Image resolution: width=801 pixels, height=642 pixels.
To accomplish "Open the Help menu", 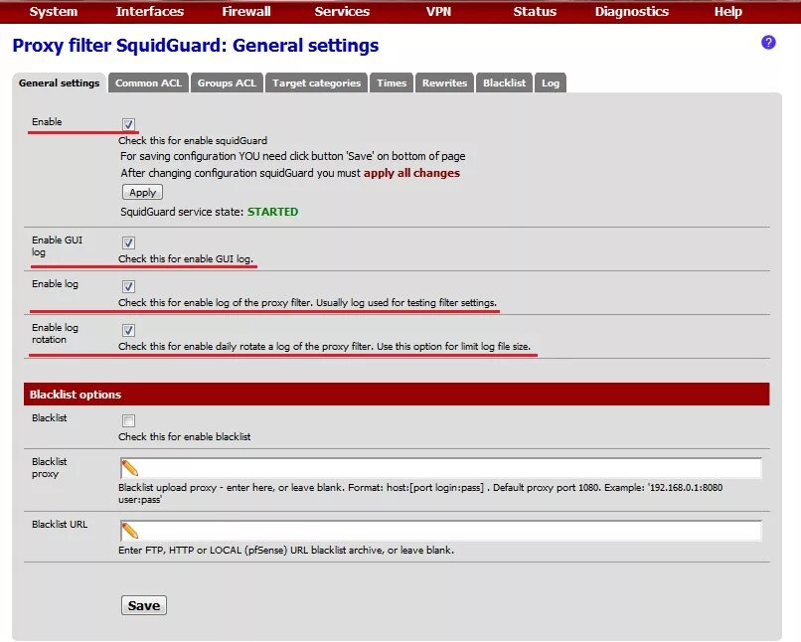I will [727, 11].
